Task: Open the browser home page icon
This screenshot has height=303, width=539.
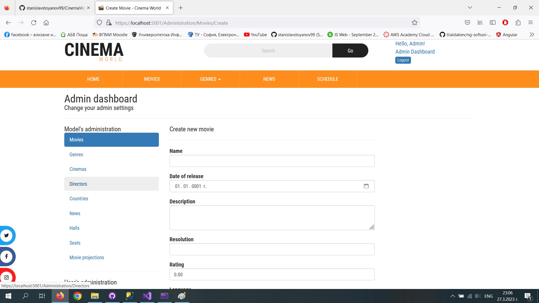Action: (46, 23)
